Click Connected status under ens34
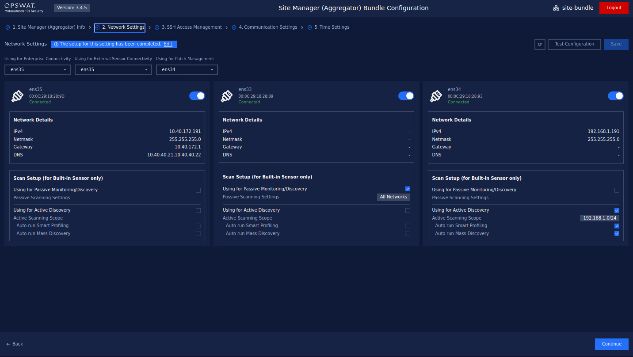Image resolution: width=633 pixels, height=357 pixels. [458, 102]
